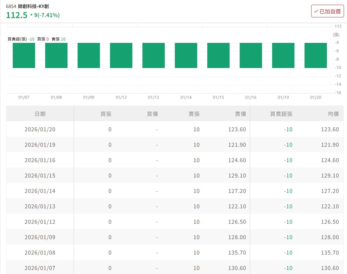Image resolution: width=347 pixels, height=274 pixels.
Task: Click the 112.5 current price
Action: pyautogui.click(x=17, y=15)
